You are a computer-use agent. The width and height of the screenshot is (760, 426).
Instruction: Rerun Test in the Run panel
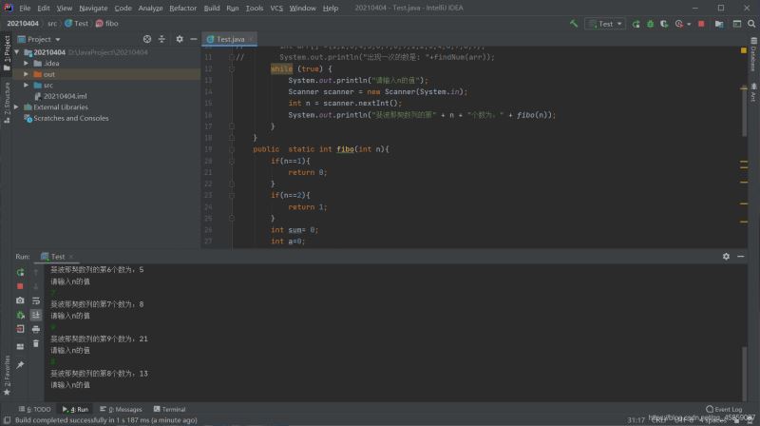coord(20,272)
